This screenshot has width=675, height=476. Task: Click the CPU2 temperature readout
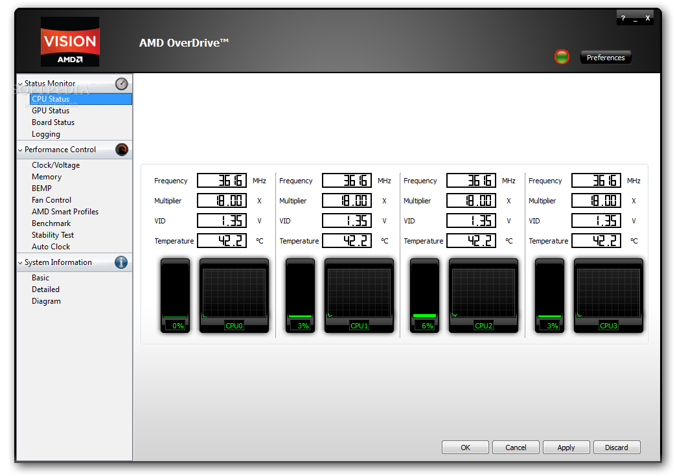click(471, 240)
